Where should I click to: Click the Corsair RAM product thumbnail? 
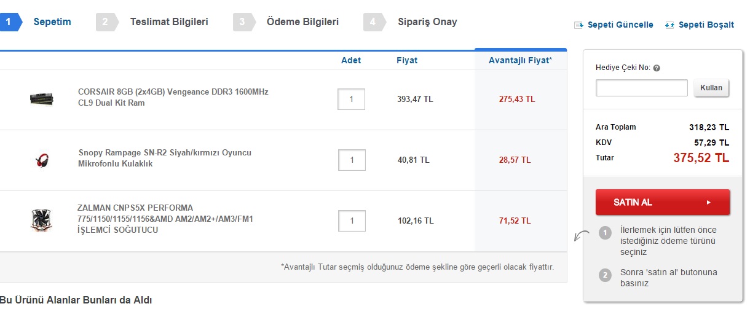42,98
